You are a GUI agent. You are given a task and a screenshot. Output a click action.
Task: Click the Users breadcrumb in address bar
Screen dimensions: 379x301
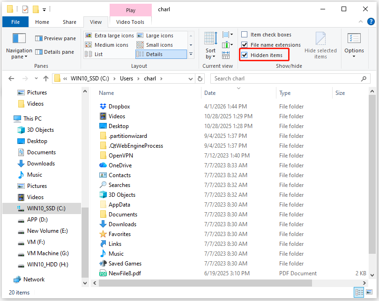pos(126,79)
